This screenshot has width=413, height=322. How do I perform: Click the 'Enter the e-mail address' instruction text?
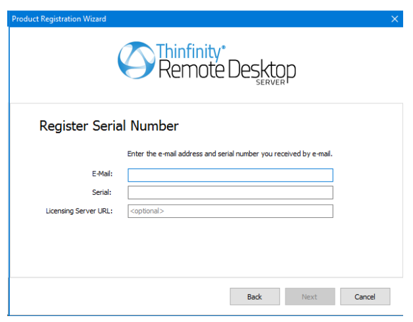coord(230,153)
